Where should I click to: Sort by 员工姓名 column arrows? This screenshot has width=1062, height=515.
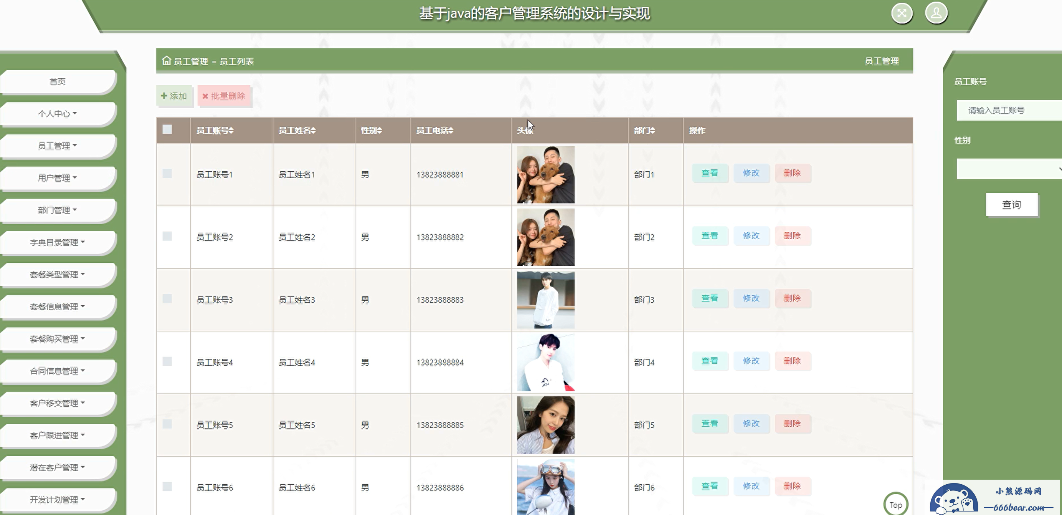point(313,131)
